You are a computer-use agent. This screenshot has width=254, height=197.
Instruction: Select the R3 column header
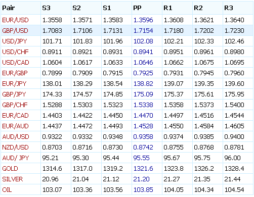tap(229, 8)
